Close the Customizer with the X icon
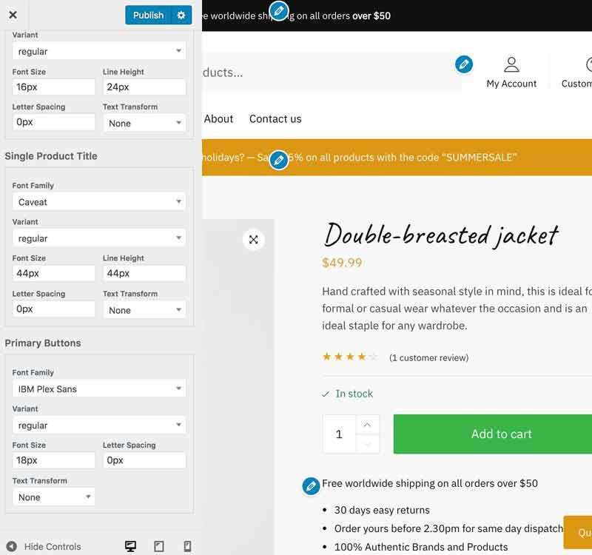The image size is (592, 555). pyautogui.click(x=13, y=15)
